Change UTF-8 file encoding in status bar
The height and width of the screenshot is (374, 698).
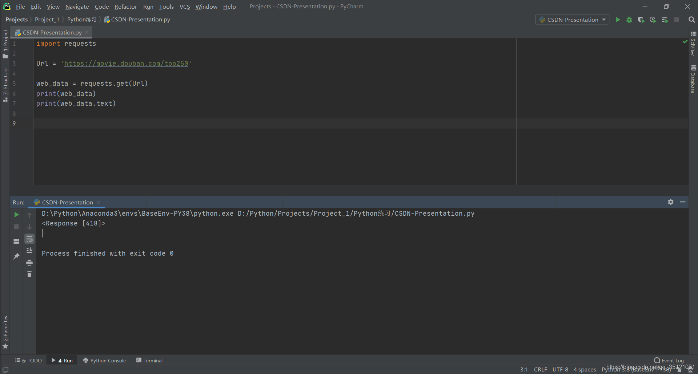(560, 370)
